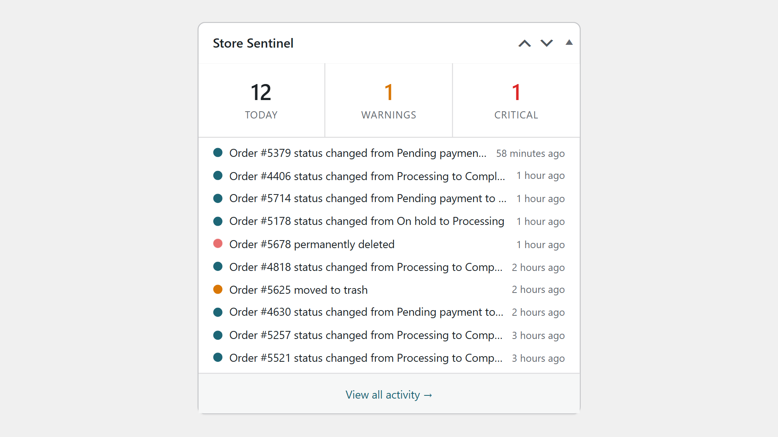778x437 pixels.
Task: Select Order #5178 On hold to Processing entry
Action: click(389, 221)
